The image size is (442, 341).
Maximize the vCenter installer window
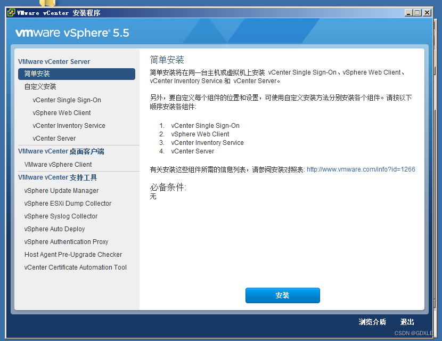point(418,13)
